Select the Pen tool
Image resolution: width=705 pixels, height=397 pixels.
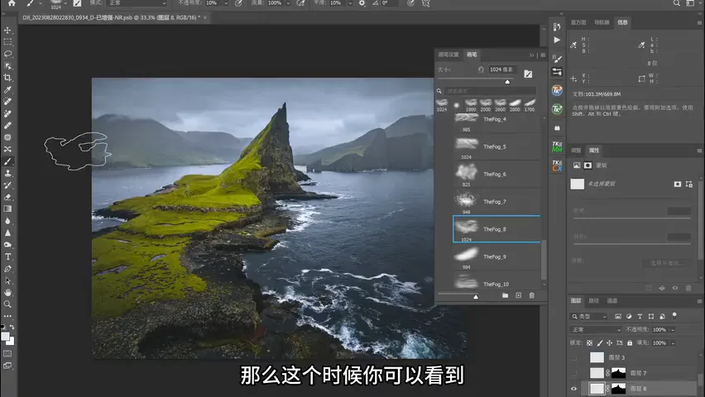[x=7, y=269]
